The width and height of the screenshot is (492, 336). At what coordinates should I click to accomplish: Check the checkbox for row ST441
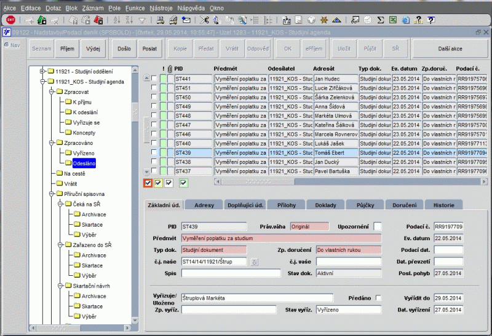pyautogui.click(x=154, y=79)
